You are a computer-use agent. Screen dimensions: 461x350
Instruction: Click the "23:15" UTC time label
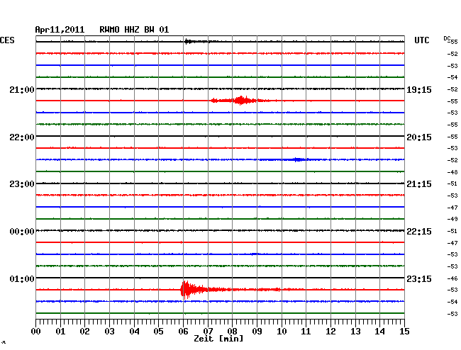(419, 278)
